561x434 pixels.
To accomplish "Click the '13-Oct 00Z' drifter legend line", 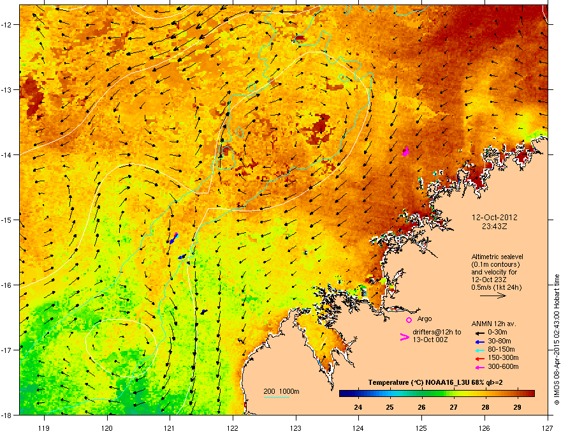I will pos(430,340).
